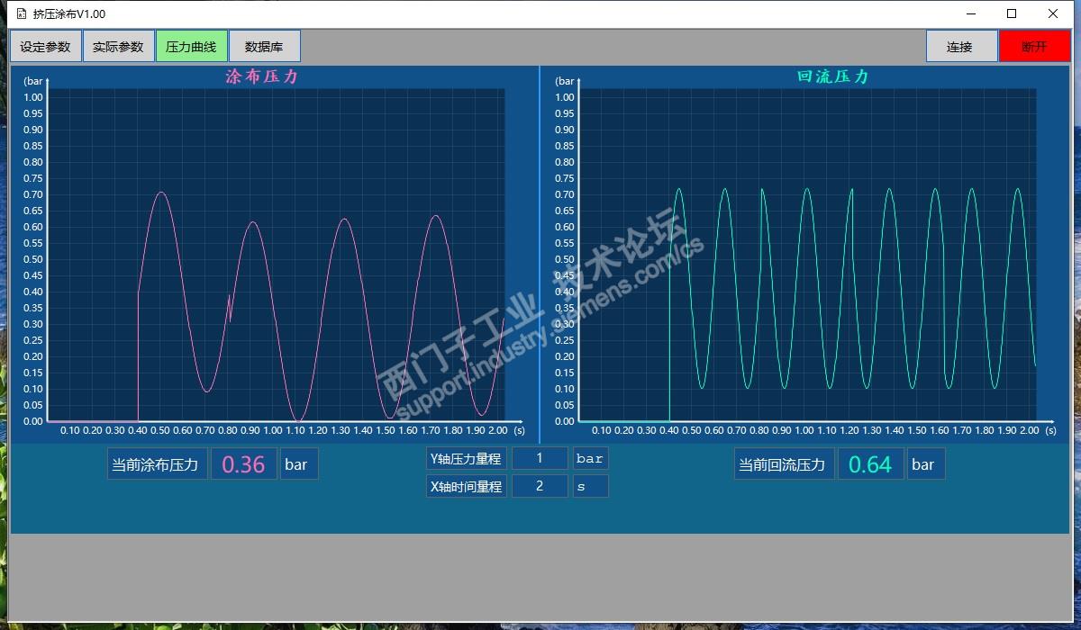1081x630 pixels.
Task: Click the 当前涂布压力 label
Action: (158, 464)
